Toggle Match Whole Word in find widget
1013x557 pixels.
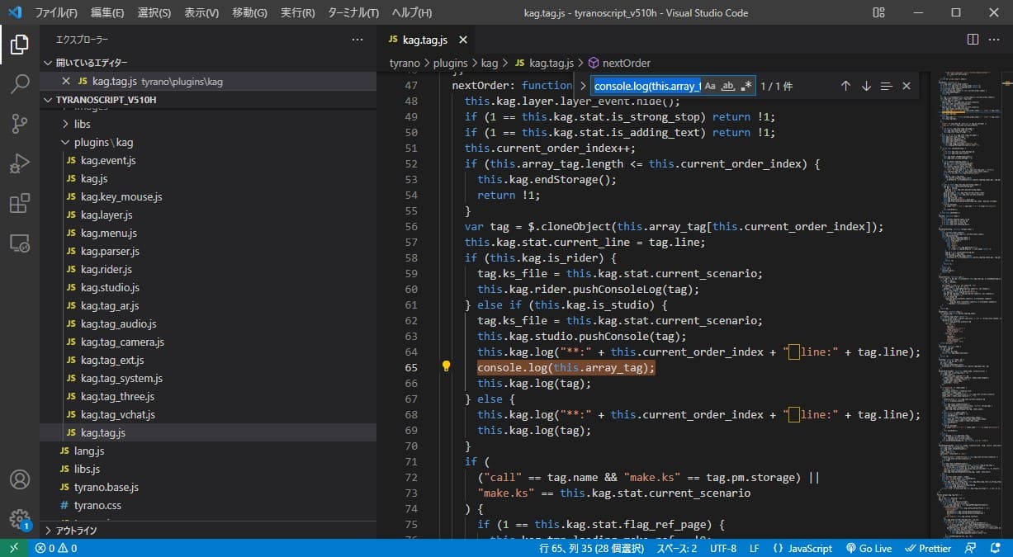(x=728, y=86)
